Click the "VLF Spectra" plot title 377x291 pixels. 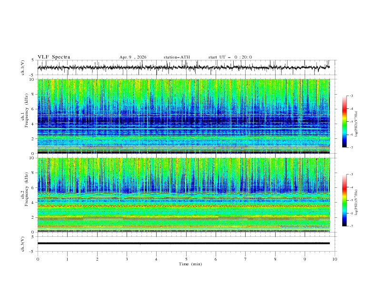pos(54,57)
